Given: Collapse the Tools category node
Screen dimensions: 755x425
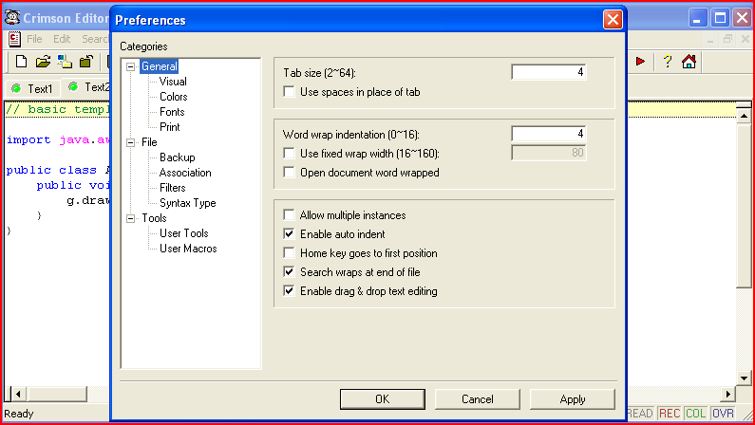Looking at the screenshot, I should pos(130,219).
